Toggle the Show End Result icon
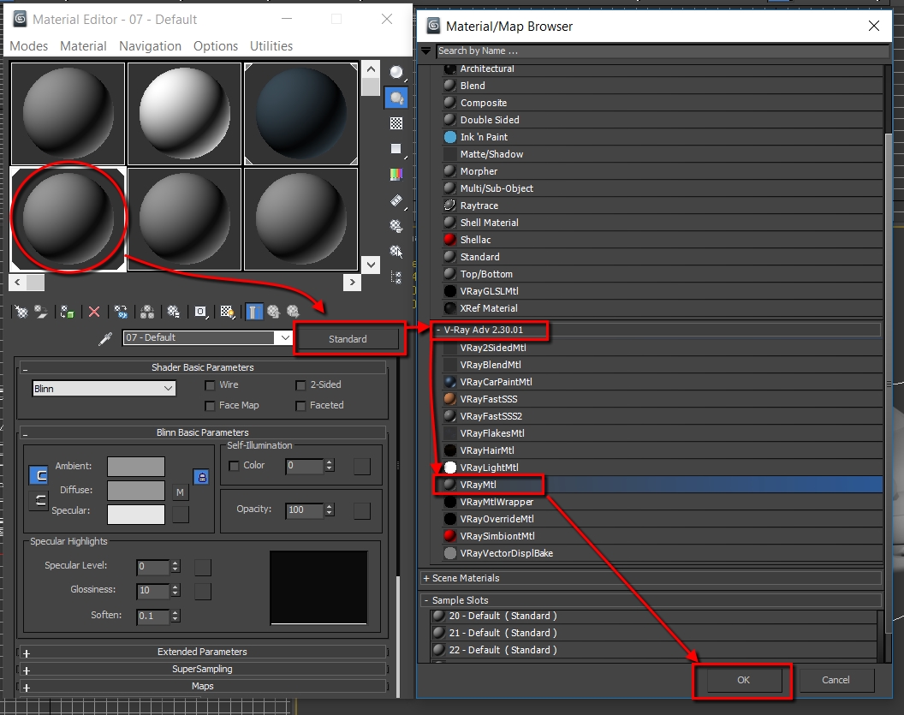This screenshot has width=904, height=715. click(253, 312)
